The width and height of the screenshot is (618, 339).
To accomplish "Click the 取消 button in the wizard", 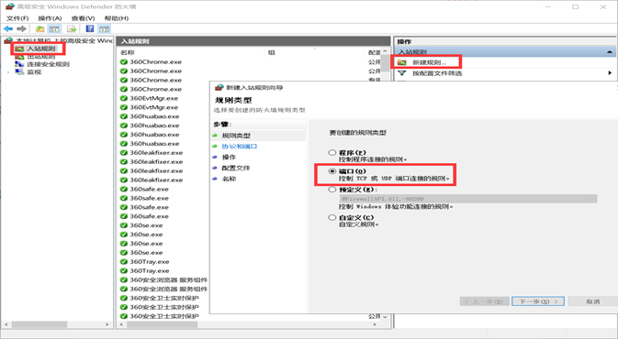I will (593, 301).
